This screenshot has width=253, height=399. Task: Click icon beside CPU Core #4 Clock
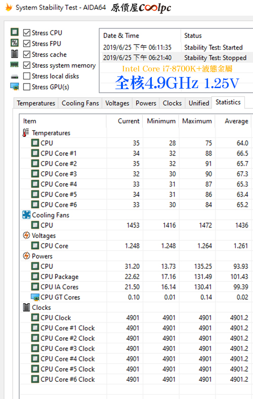click(x=35, y=358)
